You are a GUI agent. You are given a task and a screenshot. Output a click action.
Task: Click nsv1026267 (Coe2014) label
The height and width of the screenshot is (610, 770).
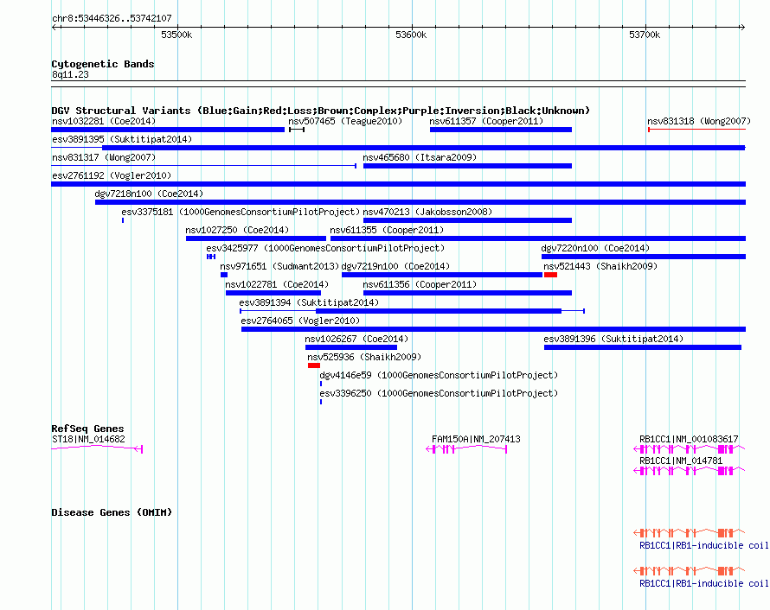pos(356,339)
